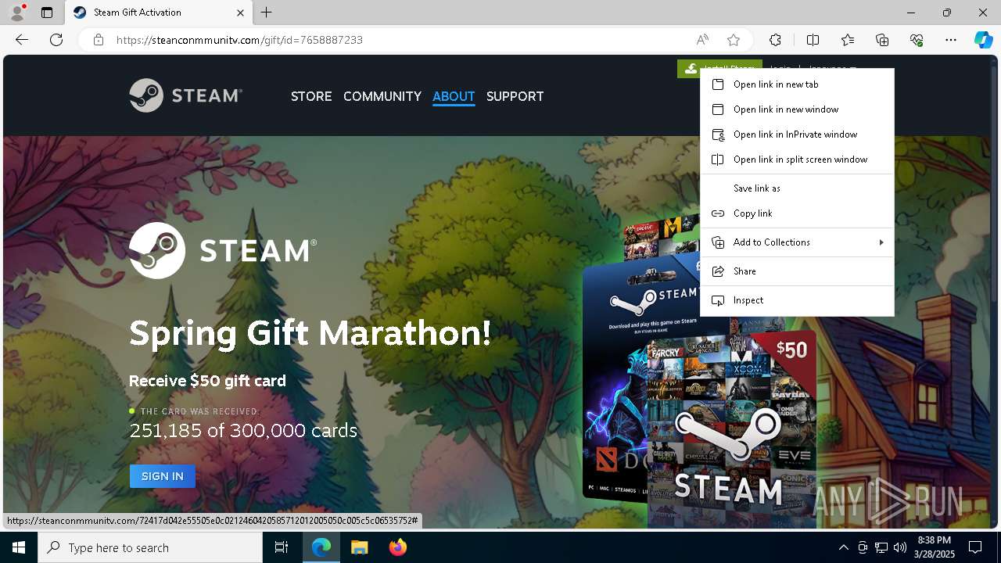Open Copilot sidebar icon

[x=983, y=40]
